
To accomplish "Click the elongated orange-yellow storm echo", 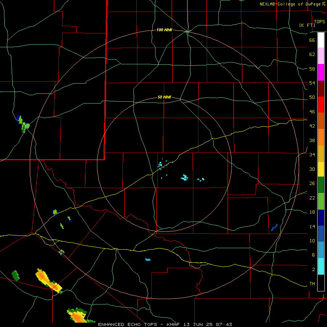I will (49, 280).
